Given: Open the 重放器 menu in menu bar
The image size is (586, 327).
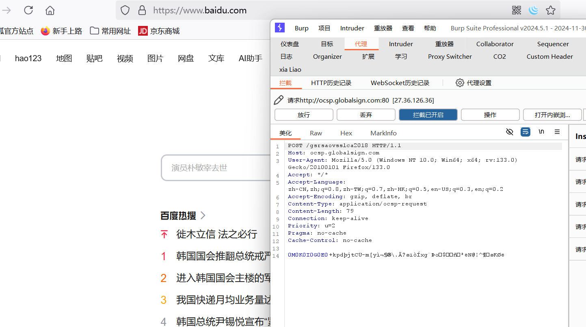Looking at the screenshot, I should (383, 28).
